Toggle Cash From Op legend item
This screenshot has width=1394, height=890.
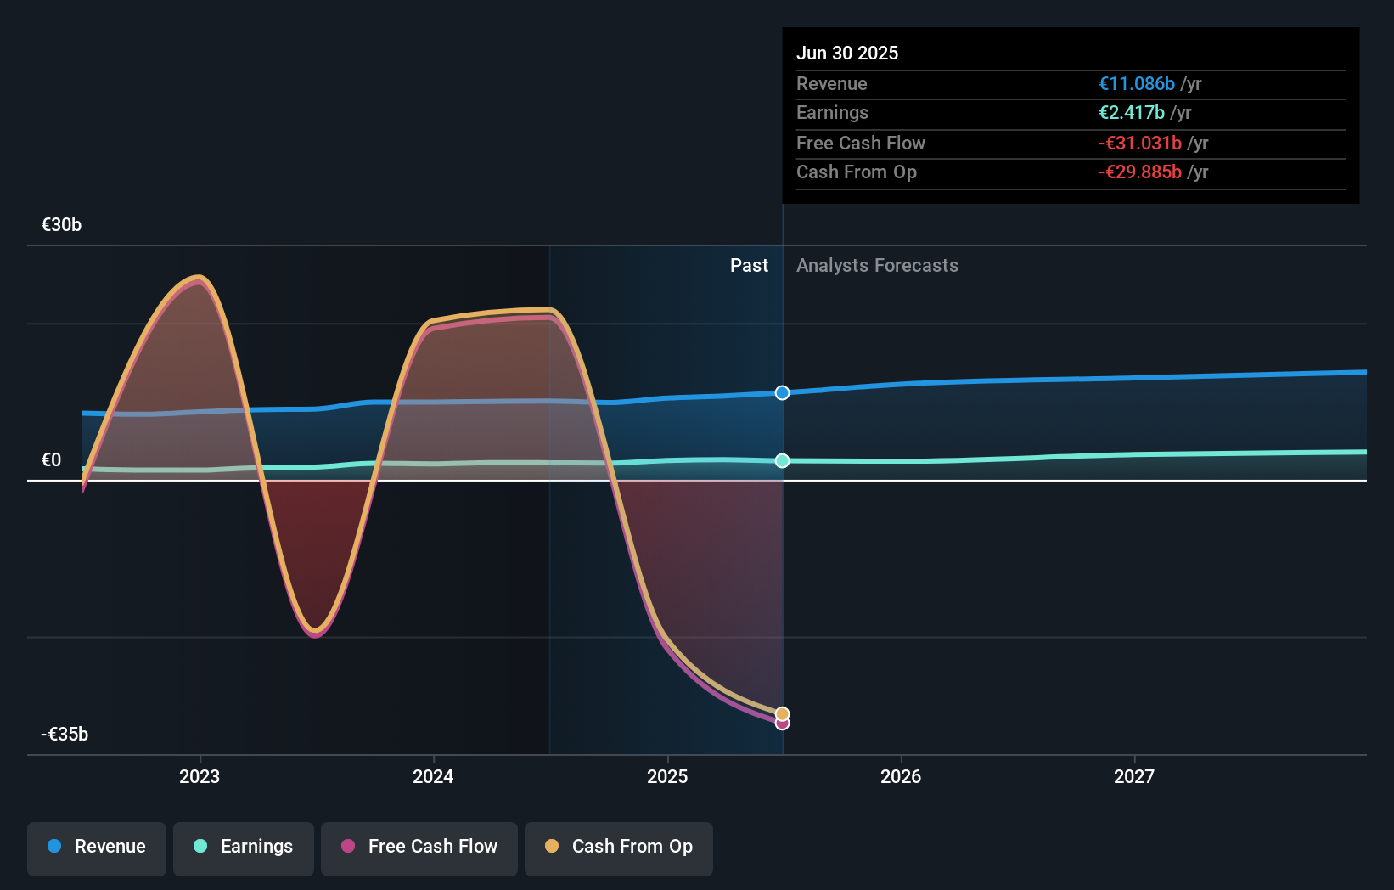tap(619, 848)
